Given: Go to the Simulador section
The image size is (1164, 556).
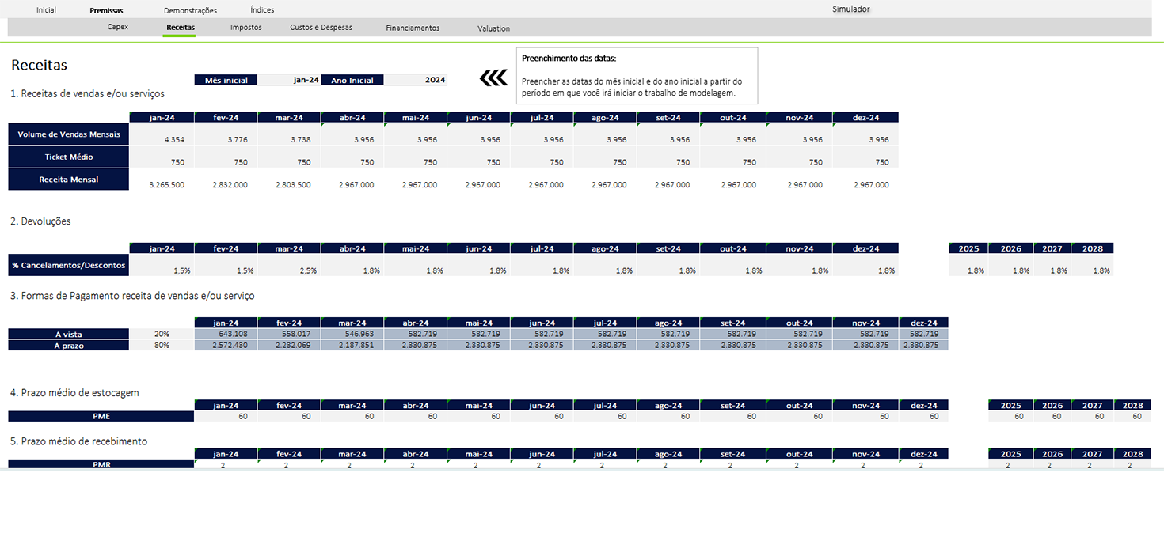Looking at the screenshot, I should (850, 9).
